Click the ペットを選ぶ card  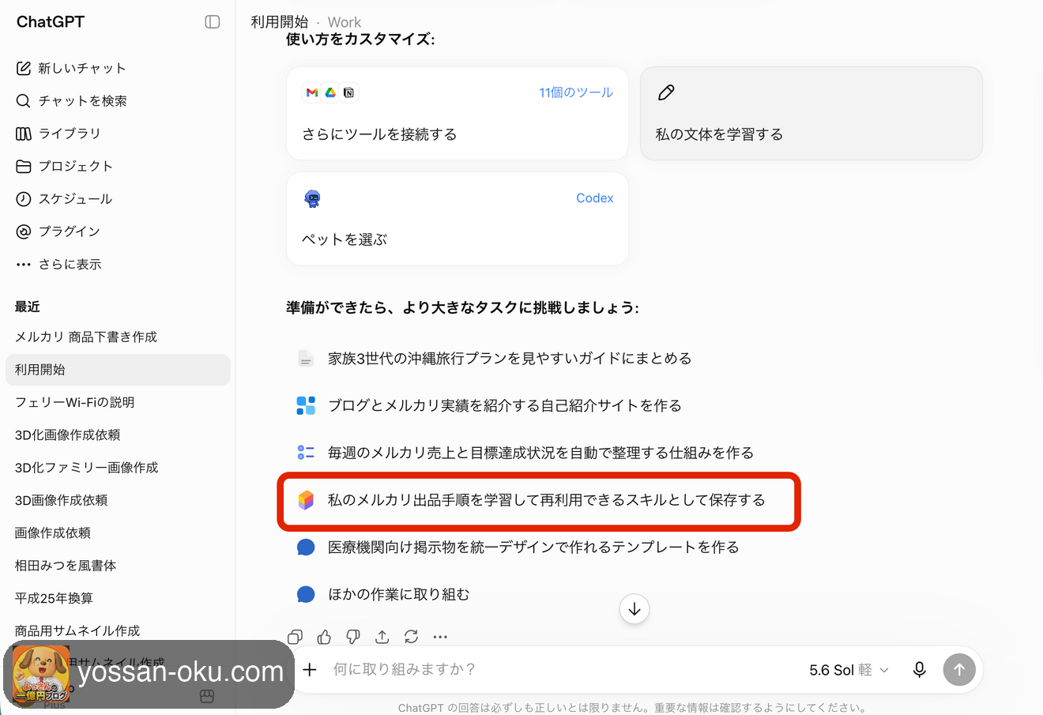[x=457, y=219]
